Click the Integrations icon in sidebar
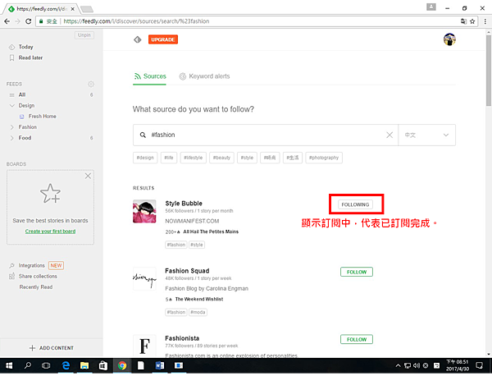 12,266
